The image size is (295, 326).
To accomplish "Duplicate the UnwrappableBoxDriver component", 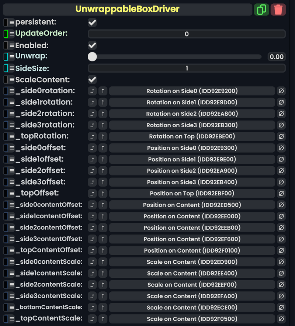I will (x=262, y=10).
